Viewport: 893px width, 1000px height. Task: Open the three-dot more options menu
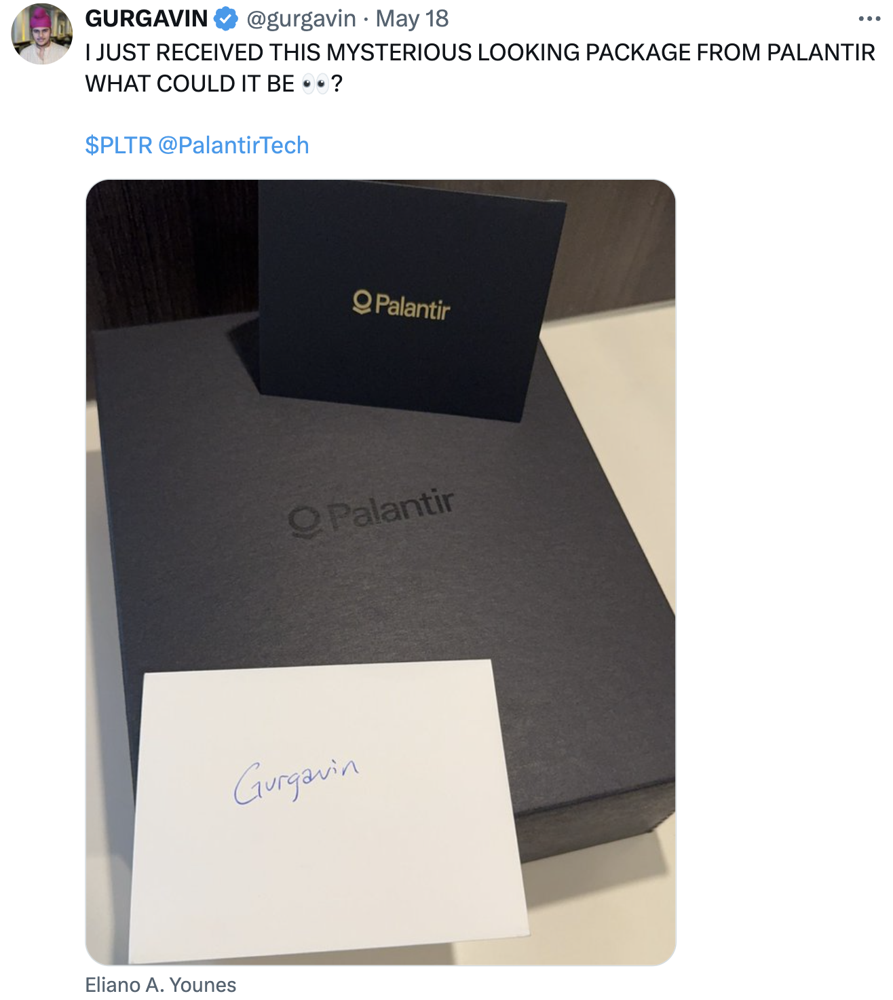click(x=869, y=19)
